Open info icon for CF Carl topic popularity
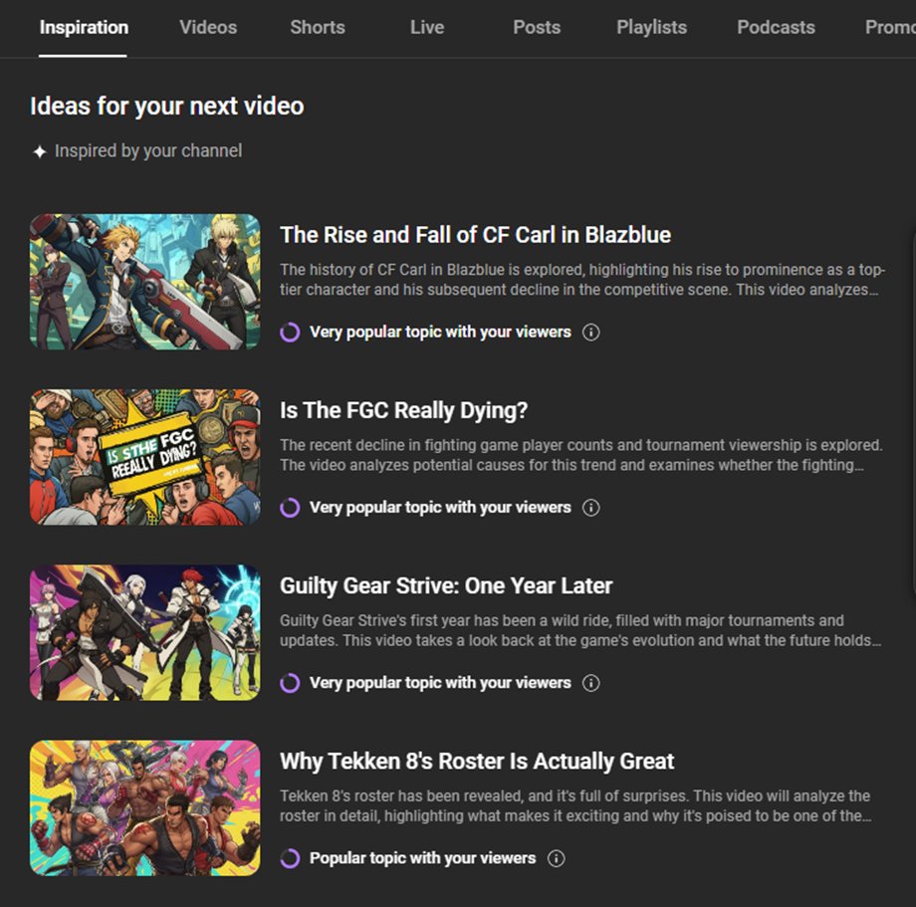The width and height of the screenshot is (916, 907). [590, 333]
